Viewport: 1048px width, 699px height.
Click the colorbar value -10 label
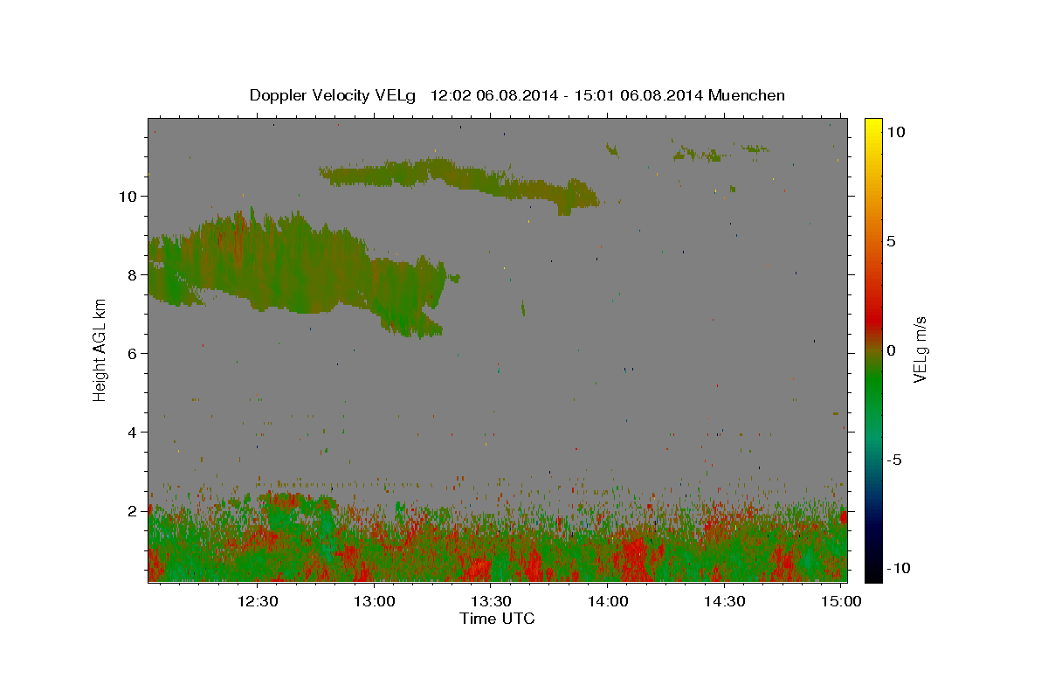pyautogui.click(x=899, y=568)
